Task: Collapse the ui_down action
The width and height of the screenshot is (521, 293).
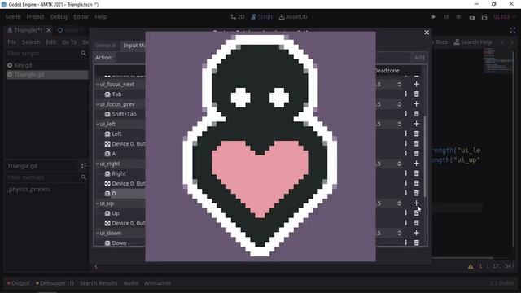Action: click(x=98, y=234)
